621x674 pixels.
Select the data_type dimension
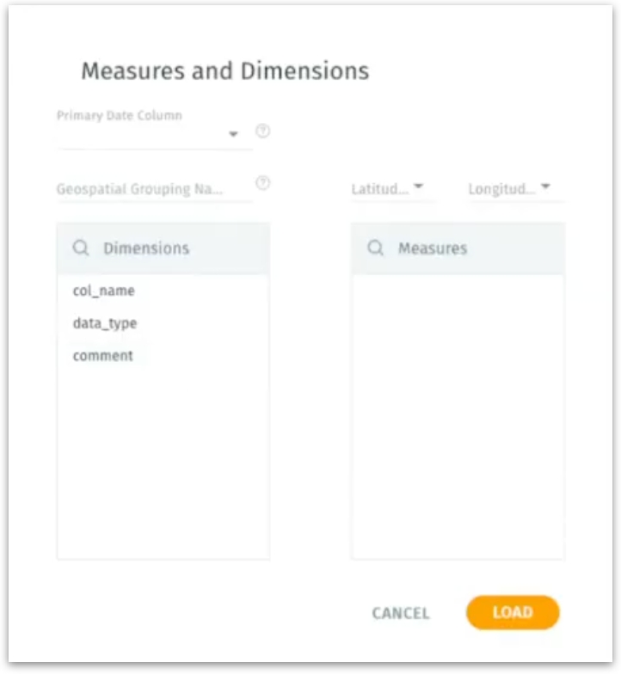pos(105,323)
